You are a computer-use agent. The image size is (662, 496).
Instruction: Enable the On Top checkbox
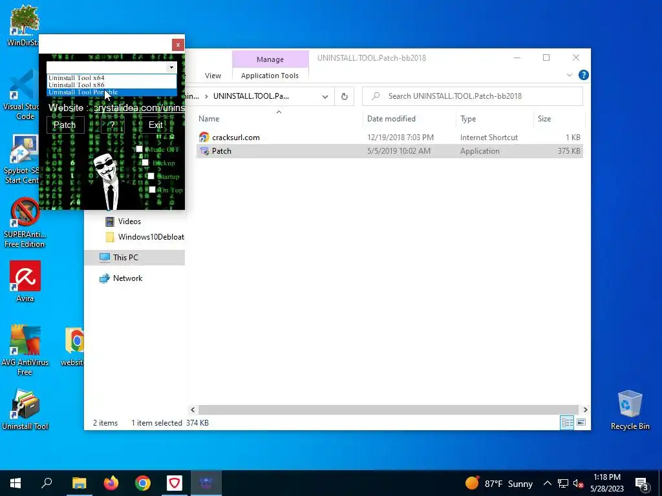coord(153,189)
